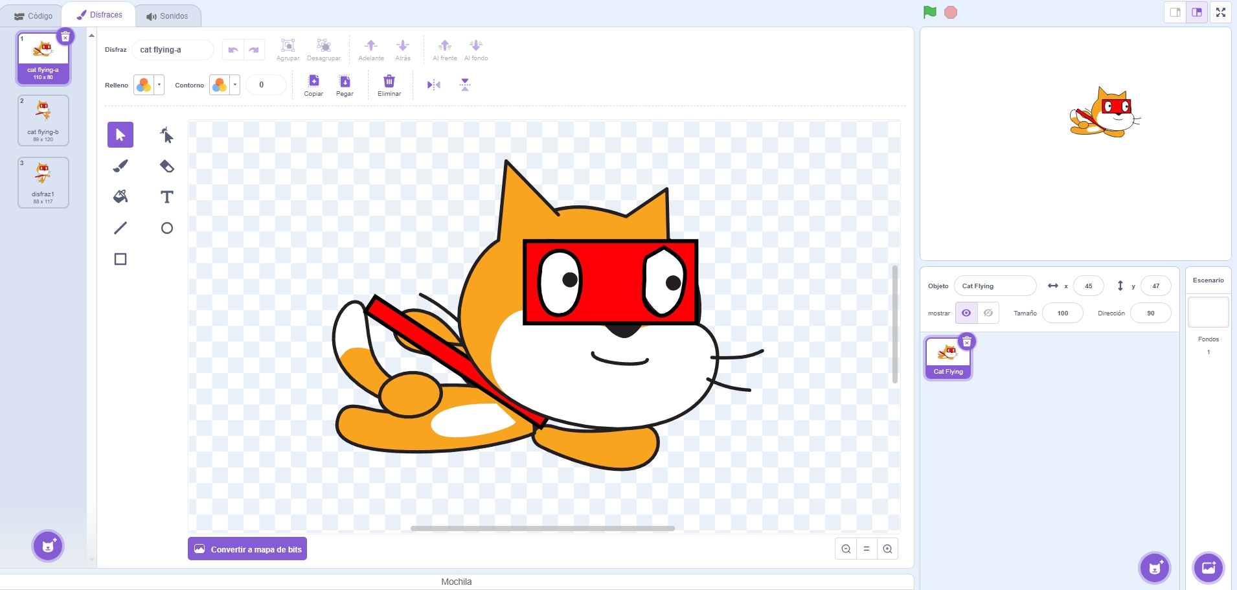Select the cat flying-b costume thumbnail
This screenshot has height=590, width=1237.
click(43, 120)
